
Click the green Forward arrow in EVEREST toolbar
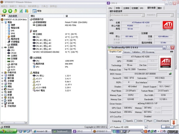click(10, 11)
